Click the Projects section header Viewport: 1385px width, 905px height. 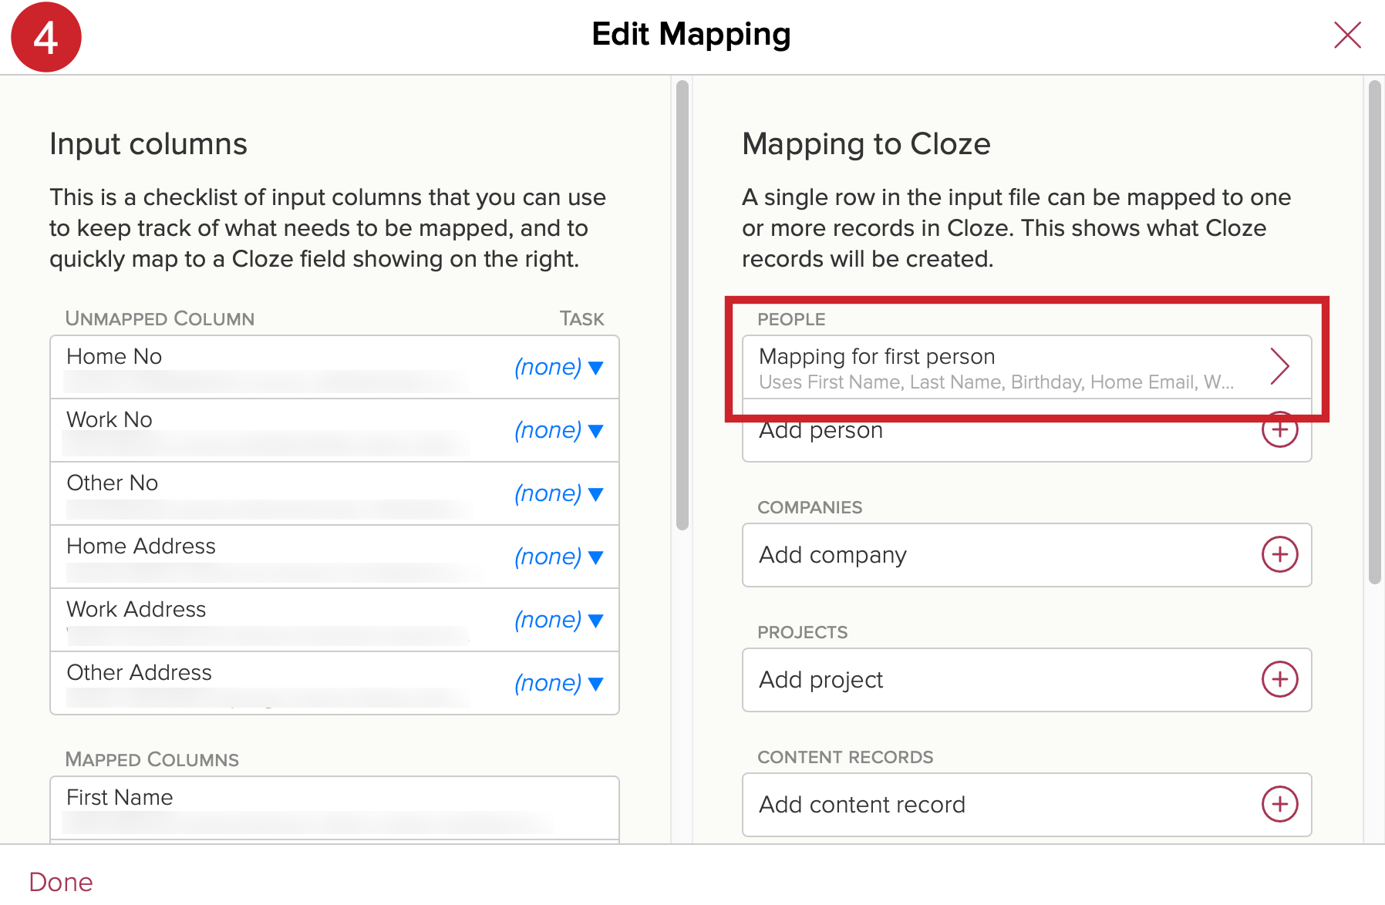point(802,632)
